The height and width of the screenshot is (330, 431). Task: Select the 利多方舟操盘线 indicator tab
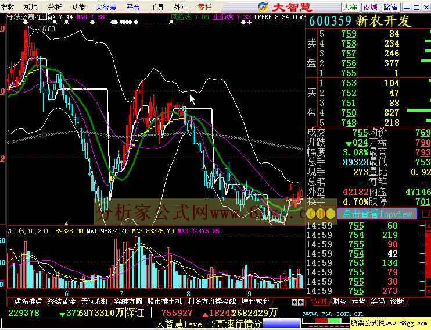coord(211,301)
